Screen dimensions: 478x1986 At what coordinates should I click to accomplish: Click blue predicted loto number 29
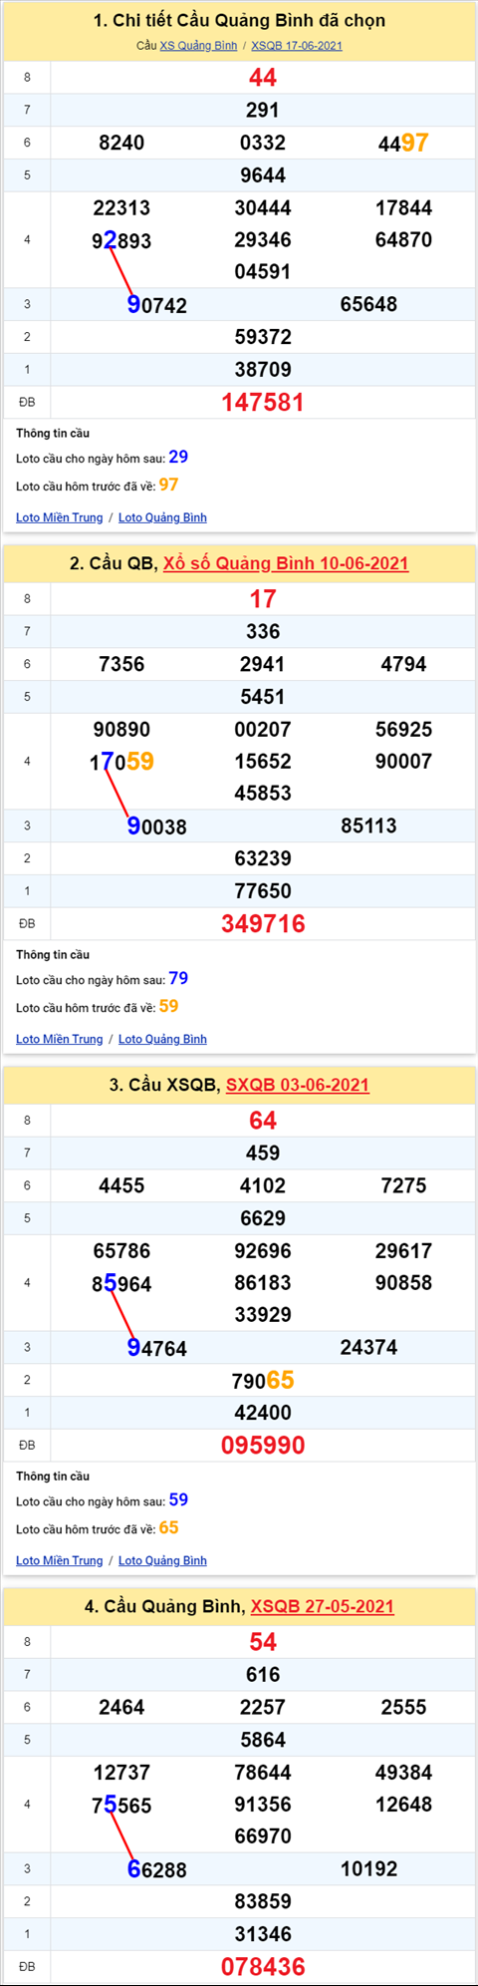178,457
